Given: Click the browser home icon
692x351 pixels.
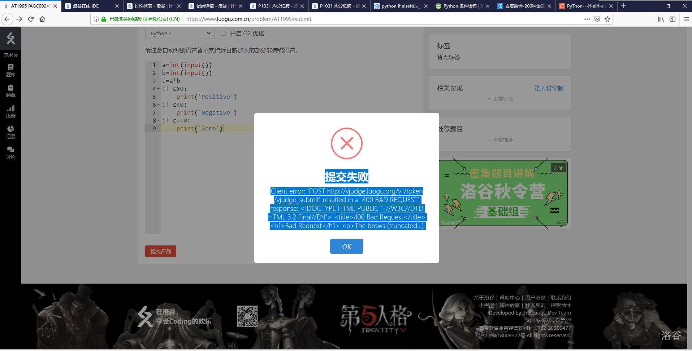Looking at the screenshot, I should tap(42, 19).
